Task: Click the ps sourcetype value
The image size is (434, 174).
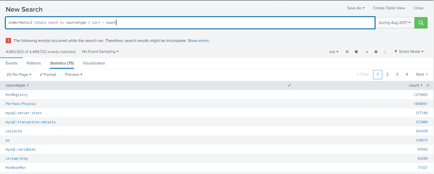Action: click(x=8, y=140)
